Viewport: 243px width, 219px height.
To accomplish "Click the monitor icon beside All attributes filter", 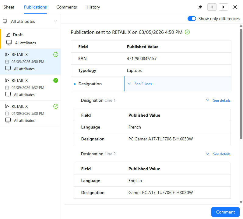I will (5, 21).
